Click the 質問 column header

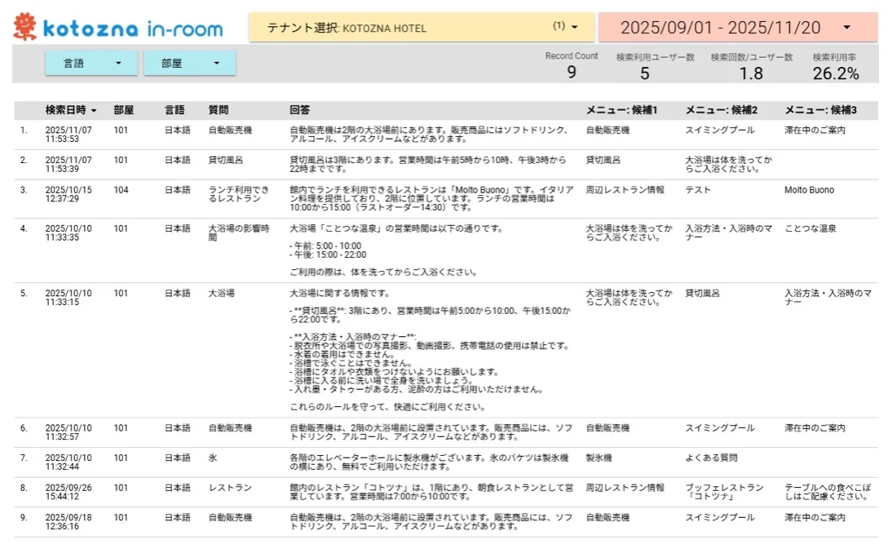point(219,110)
